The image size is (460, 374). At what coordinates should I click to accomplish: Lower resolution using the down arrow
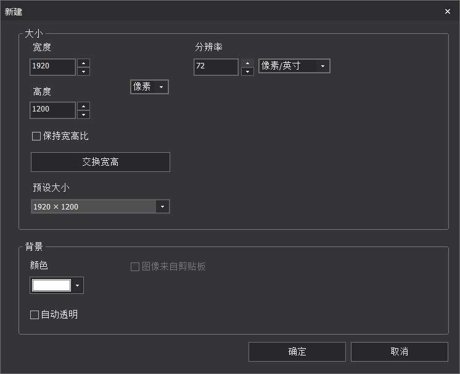point(247,71)
